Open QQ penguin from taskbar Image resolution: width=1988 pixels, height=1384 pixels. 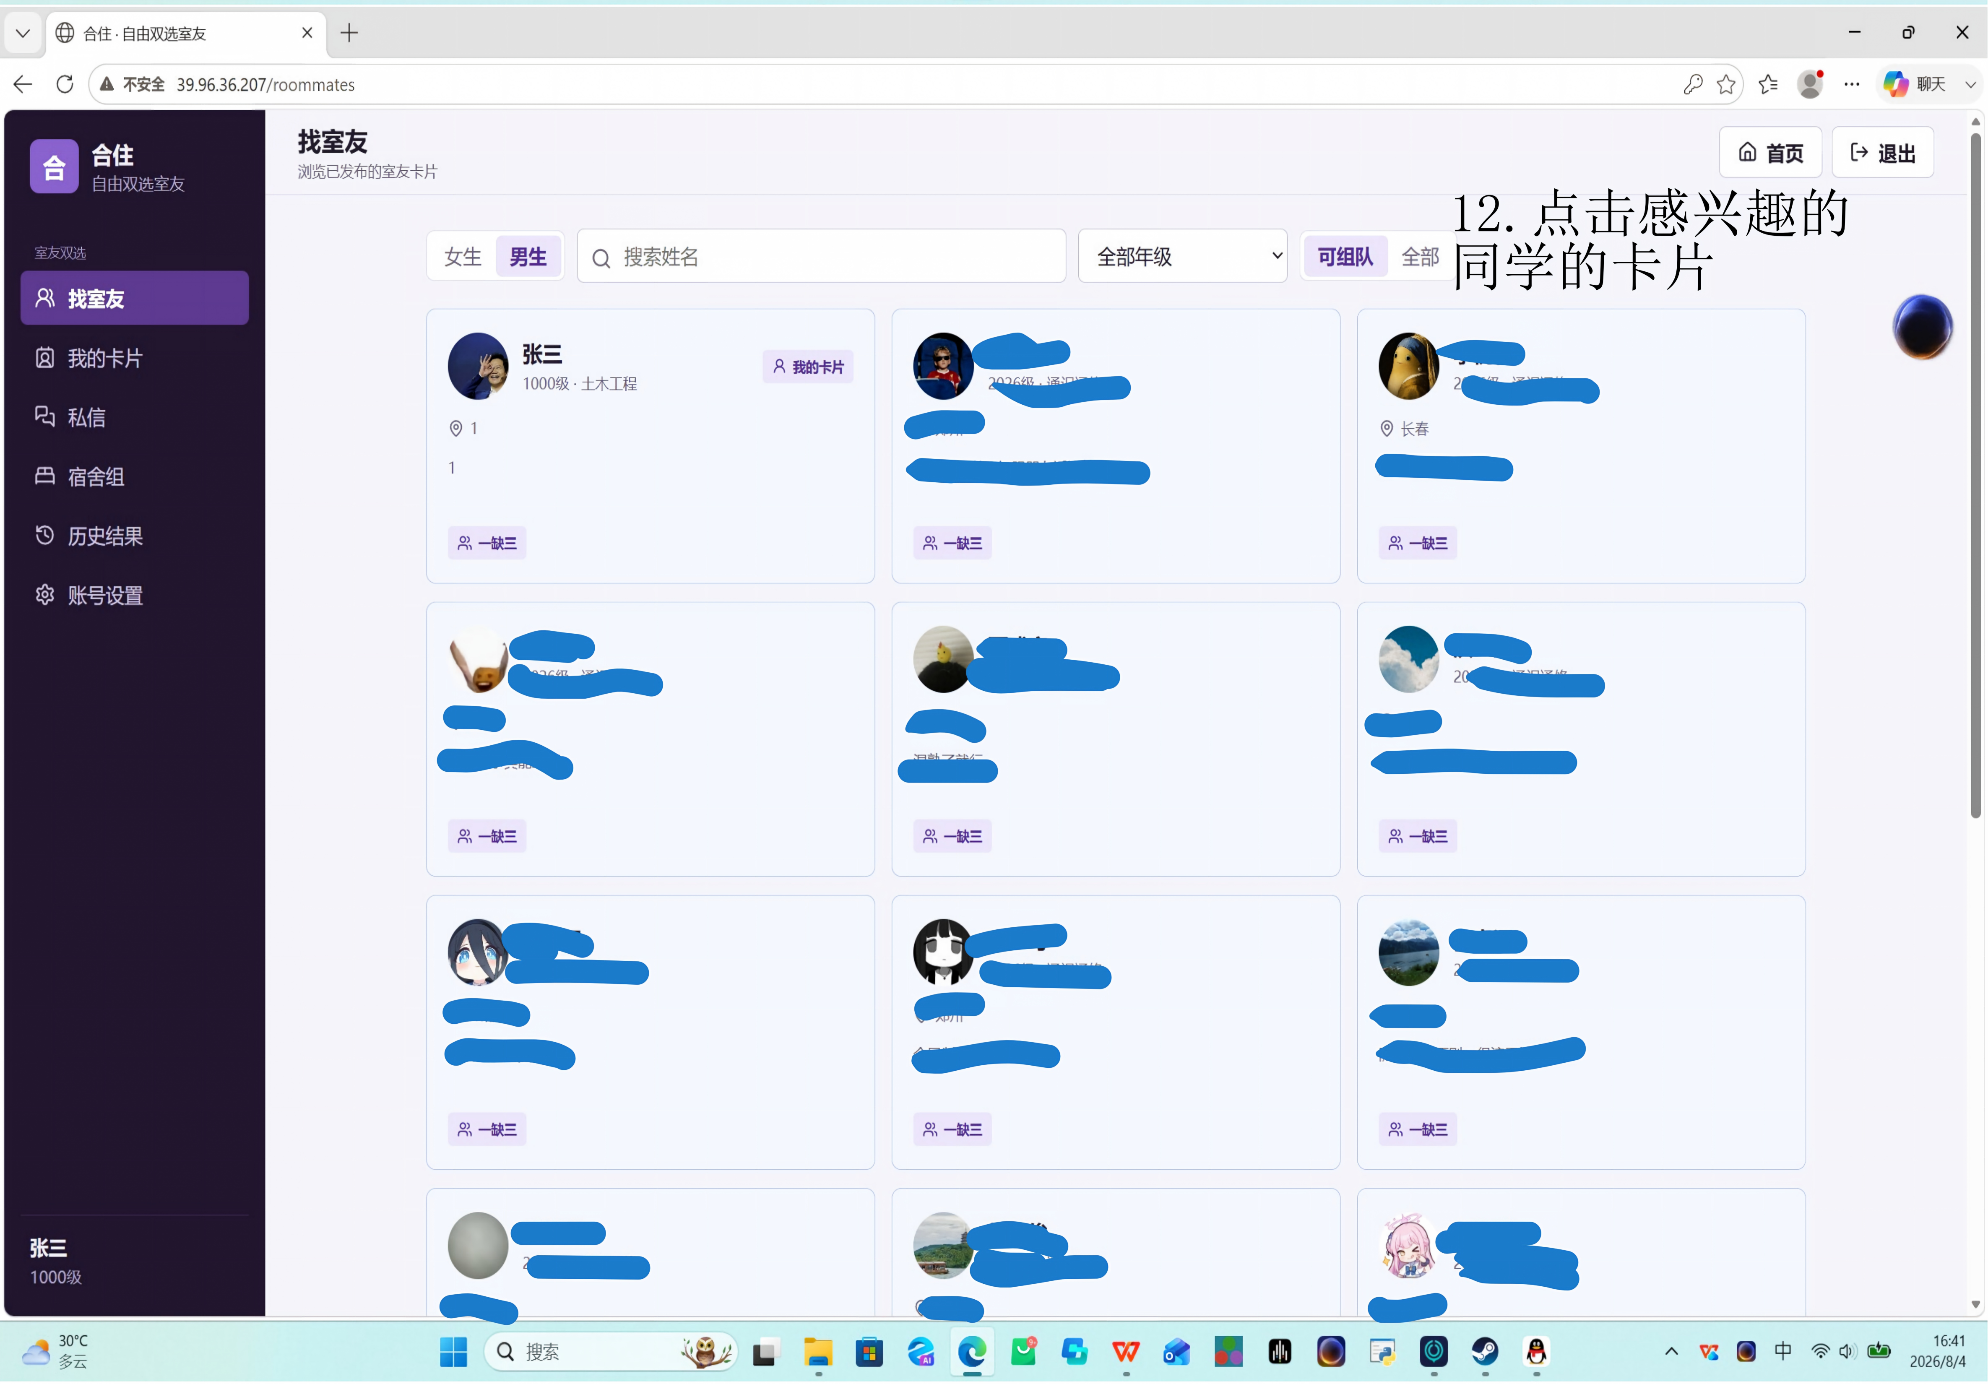tap(1536, 1351)
